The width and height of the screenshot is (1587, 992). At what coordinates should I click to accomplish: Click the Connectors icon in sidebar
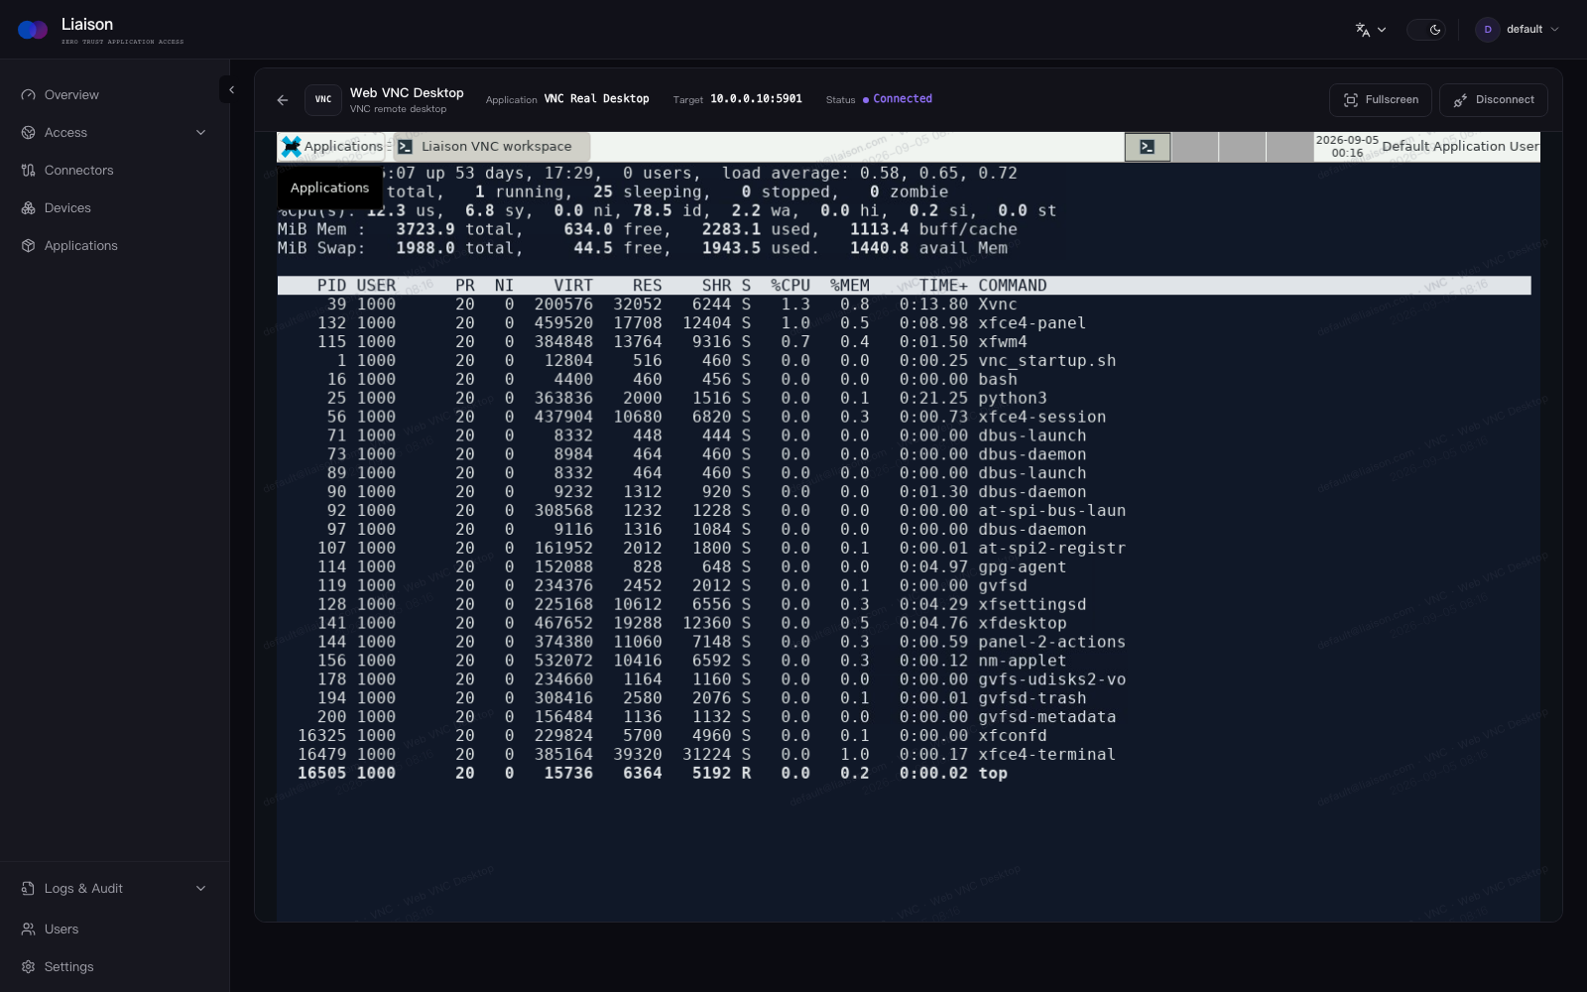pos(28,171)
